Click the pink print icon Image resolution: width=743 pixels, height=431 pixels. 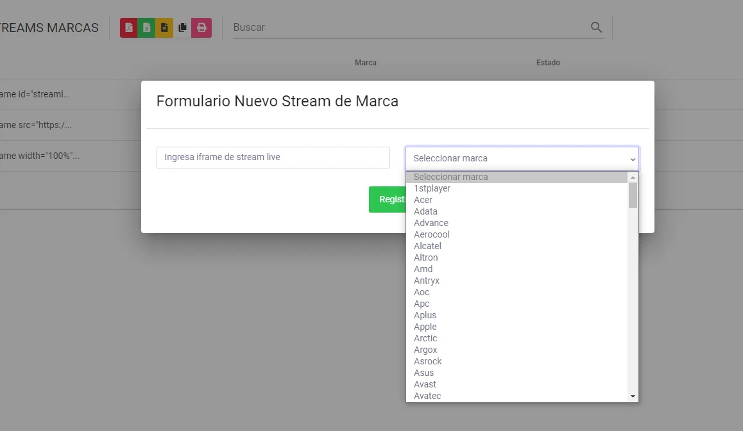[201, 28]
